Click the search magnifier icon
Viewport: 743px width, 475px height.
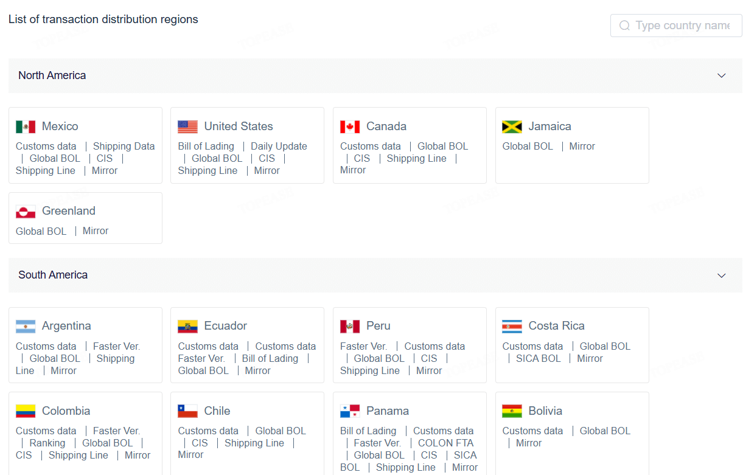click(x=624, y=26)
